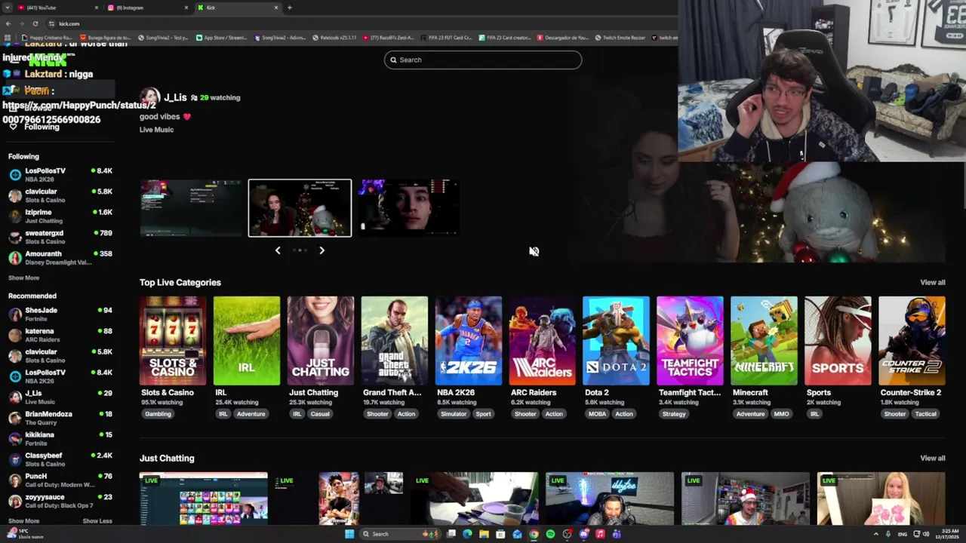Screen dimensions: 966x543
Task: Expand the Recommended list with Show More
Action: (23, 521)
